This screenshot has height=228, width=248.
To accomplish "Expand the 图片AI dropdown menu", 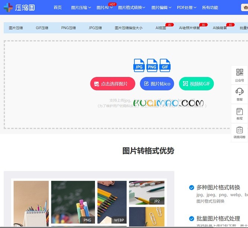I will pos(105,7).
